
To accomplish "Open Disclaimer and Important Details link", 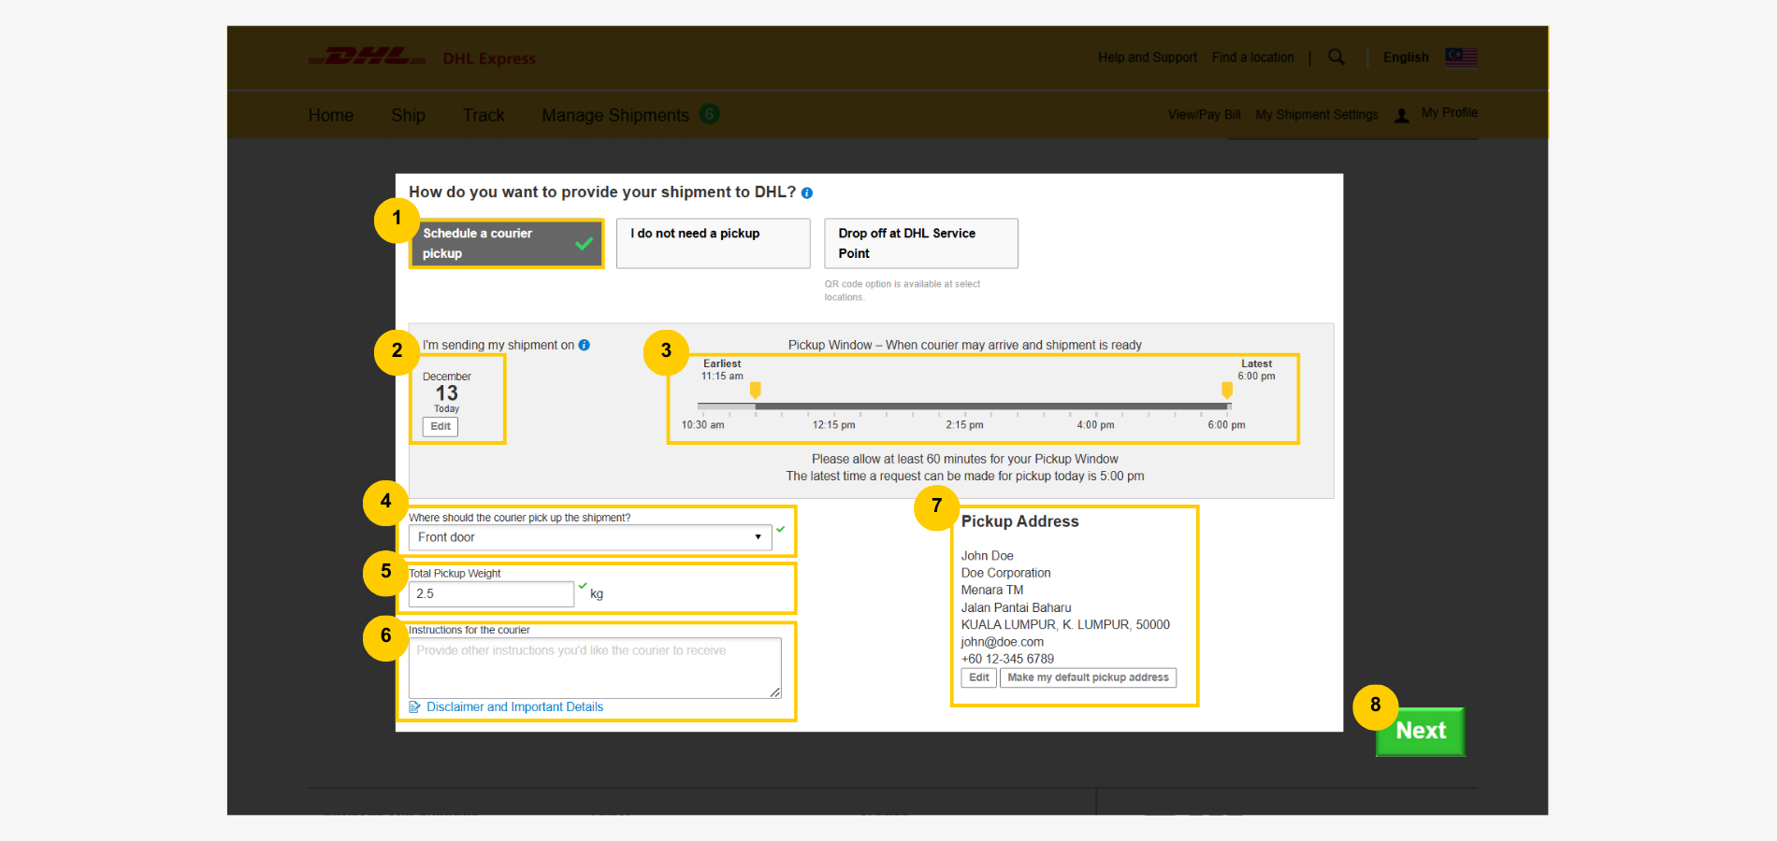I will pos(514,707).
